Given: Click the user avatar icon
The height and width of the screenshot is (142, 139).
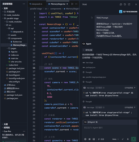Looking at the screenshot, I should click(x=121, y=12).
